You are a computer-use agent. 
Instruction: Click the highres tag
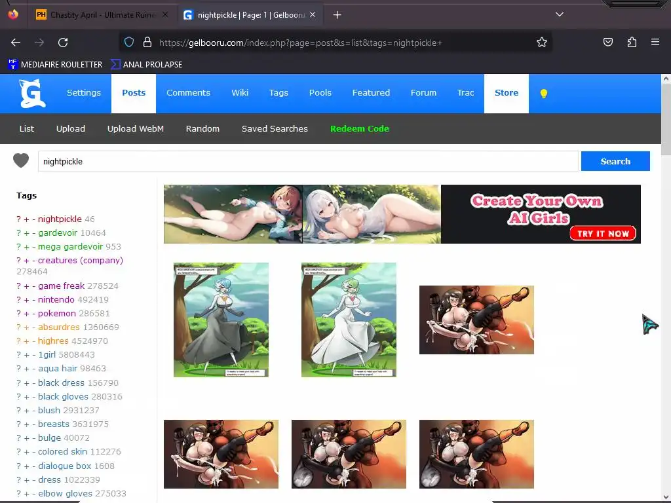[x=53, y=341]
